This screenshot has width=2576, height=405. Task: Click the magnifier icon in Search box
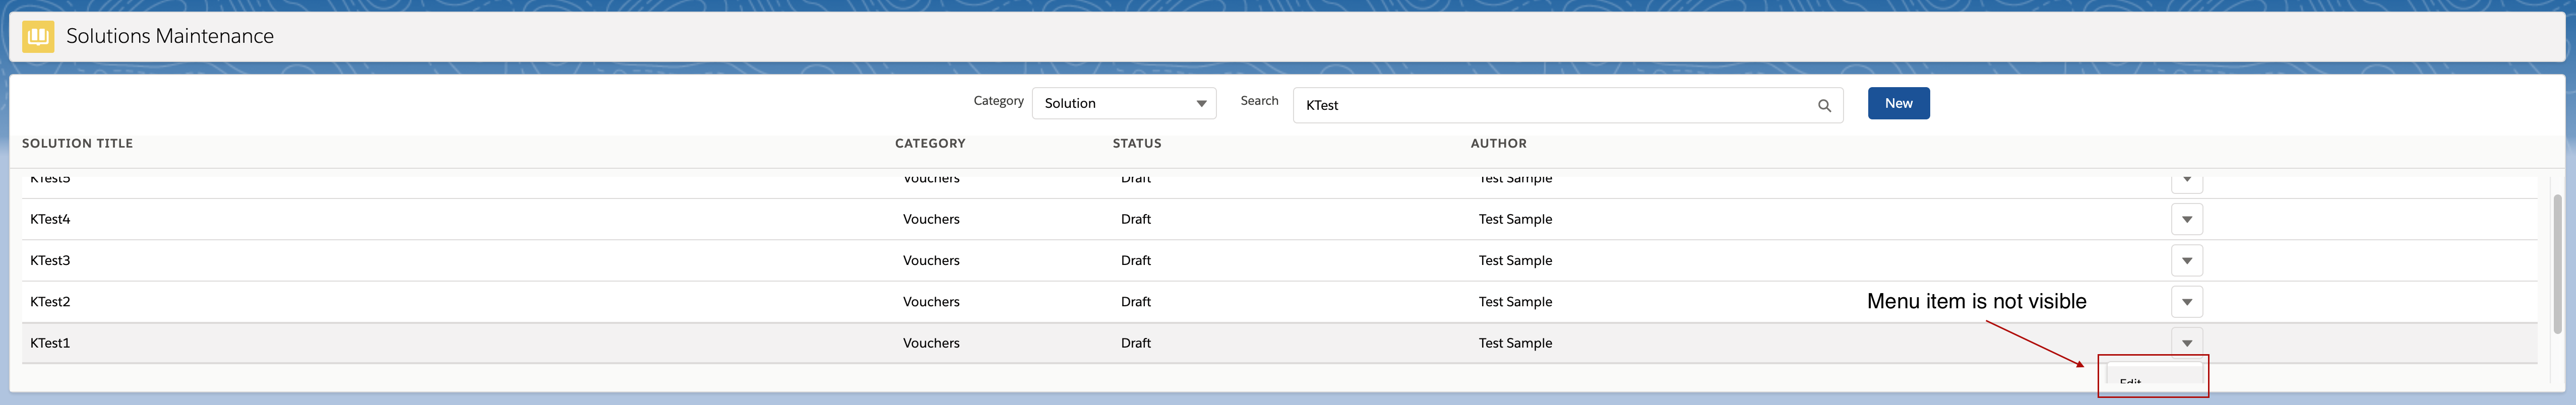1823,106
